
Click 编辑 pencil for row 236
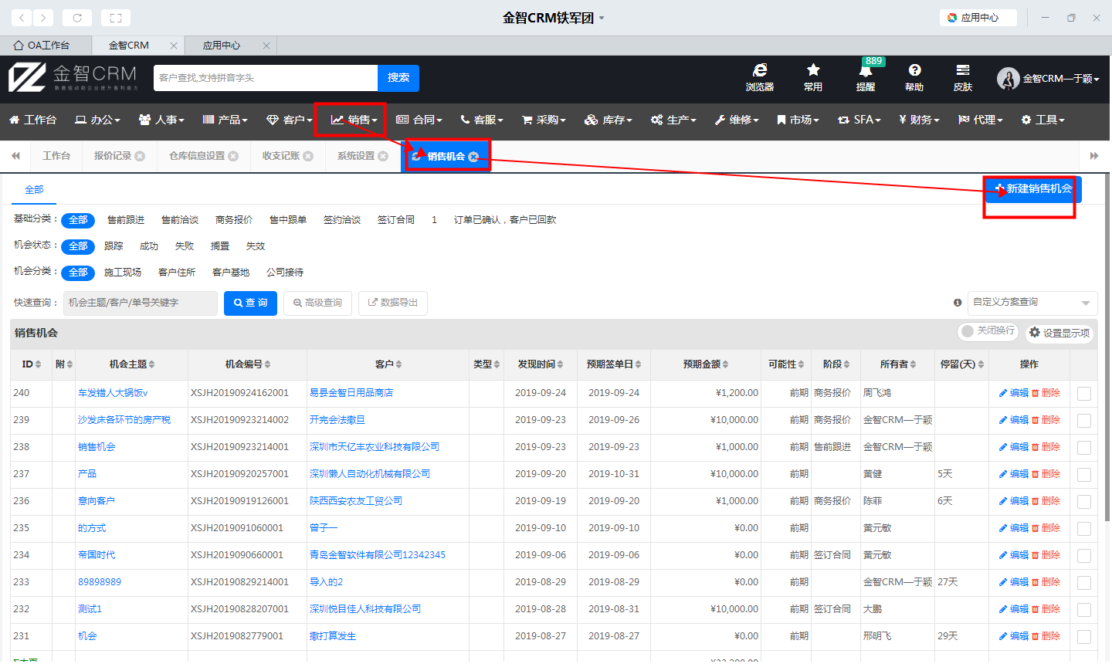tap(1014, 501)
